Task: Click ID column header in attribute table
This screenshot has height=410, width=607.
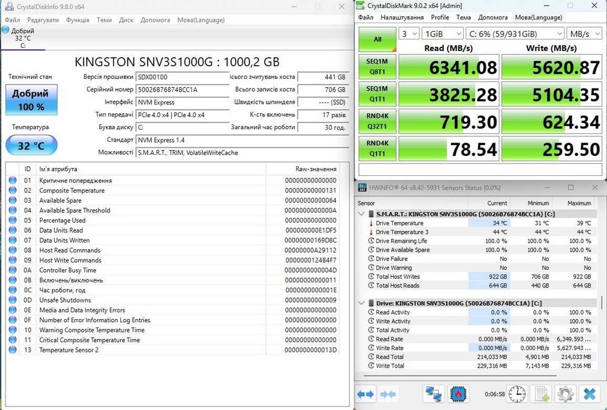Action: pos(28,169)
